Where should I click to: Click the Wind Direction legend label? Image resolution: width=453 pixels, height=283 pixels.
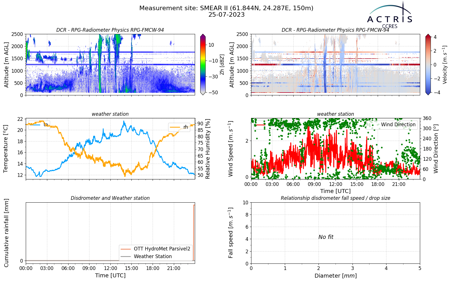pos(398,125)
